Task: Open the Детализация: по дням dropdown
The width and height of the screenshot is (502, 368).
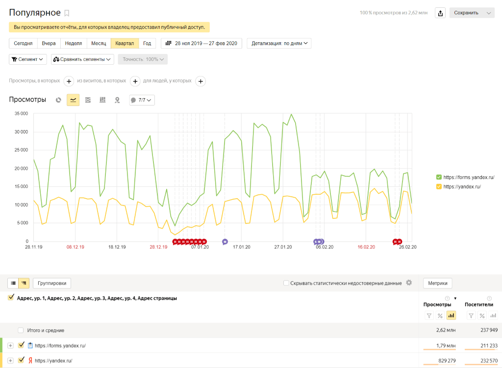Action: [279, 43]
